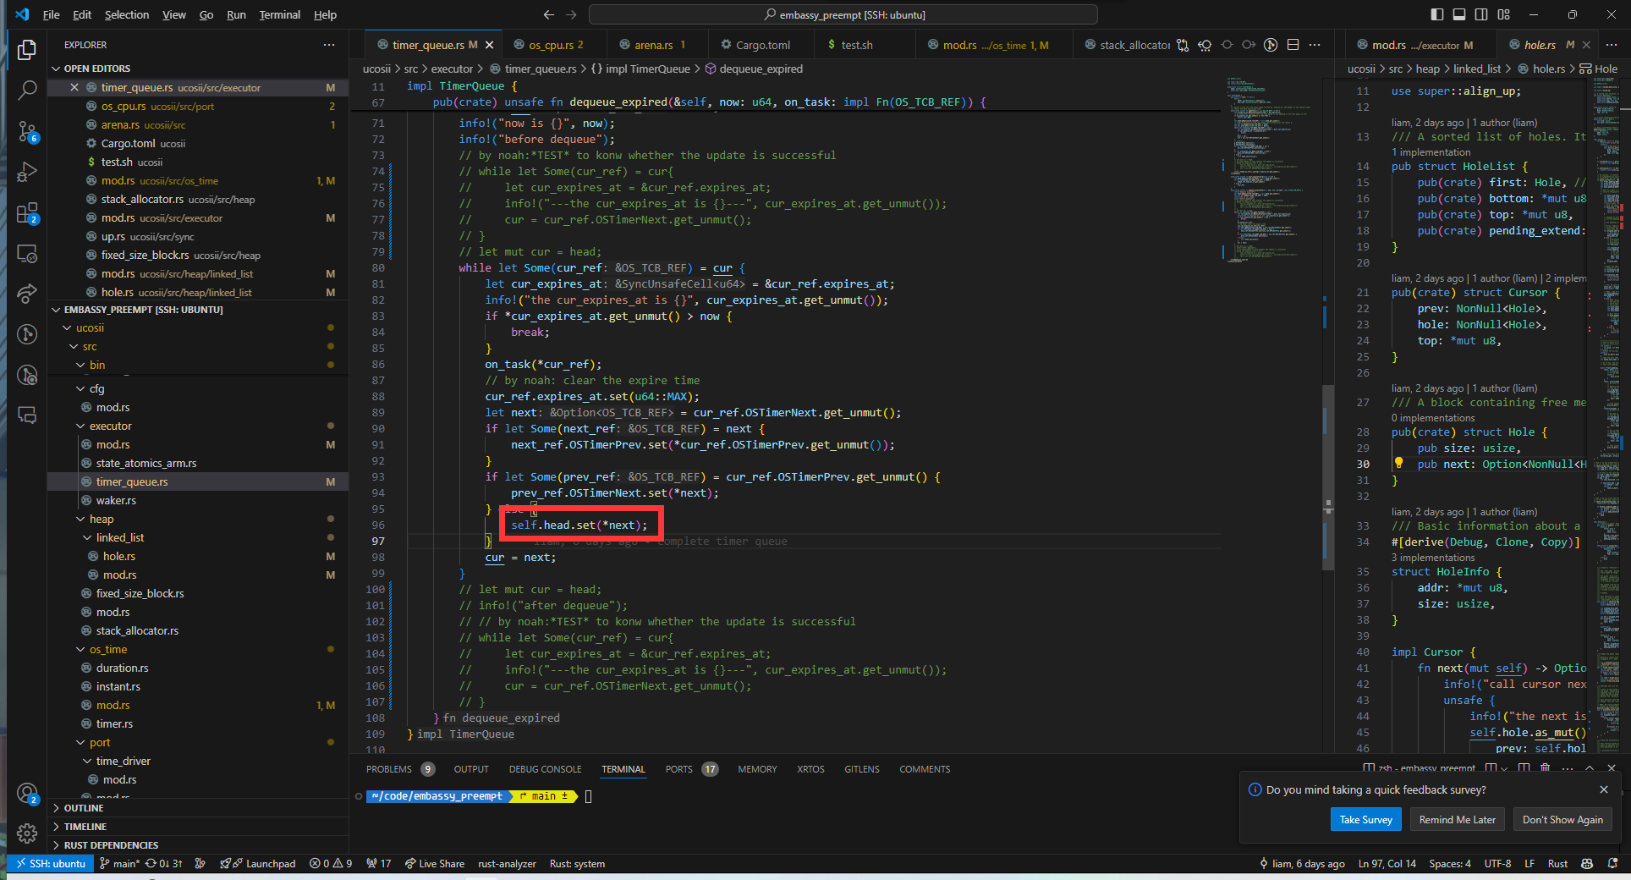Switch to os_cpu.rs editor tab
Screen dimensions: 1631x880
[x=555, y=45]
